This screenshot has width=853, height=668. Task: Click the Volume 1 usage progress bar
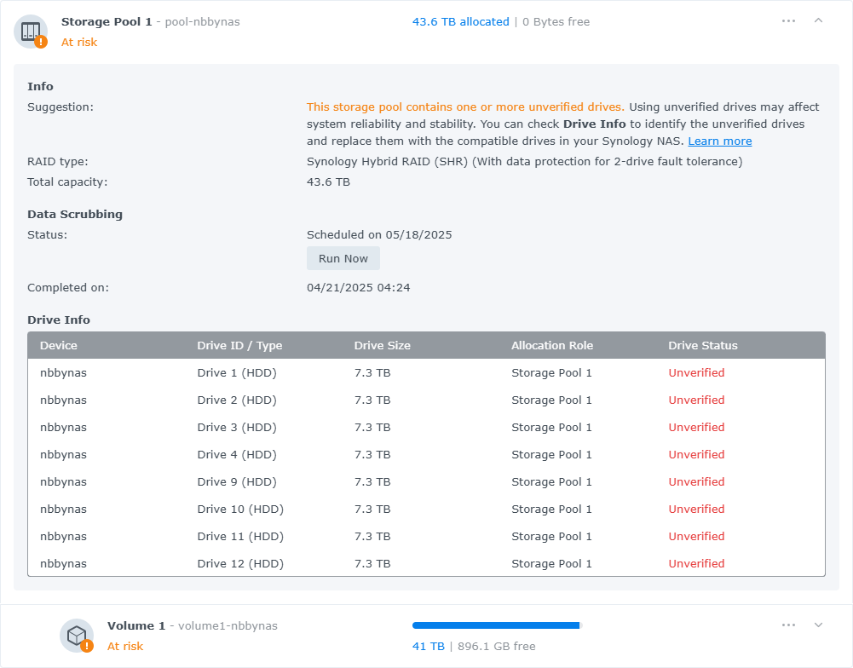[496, 625]
